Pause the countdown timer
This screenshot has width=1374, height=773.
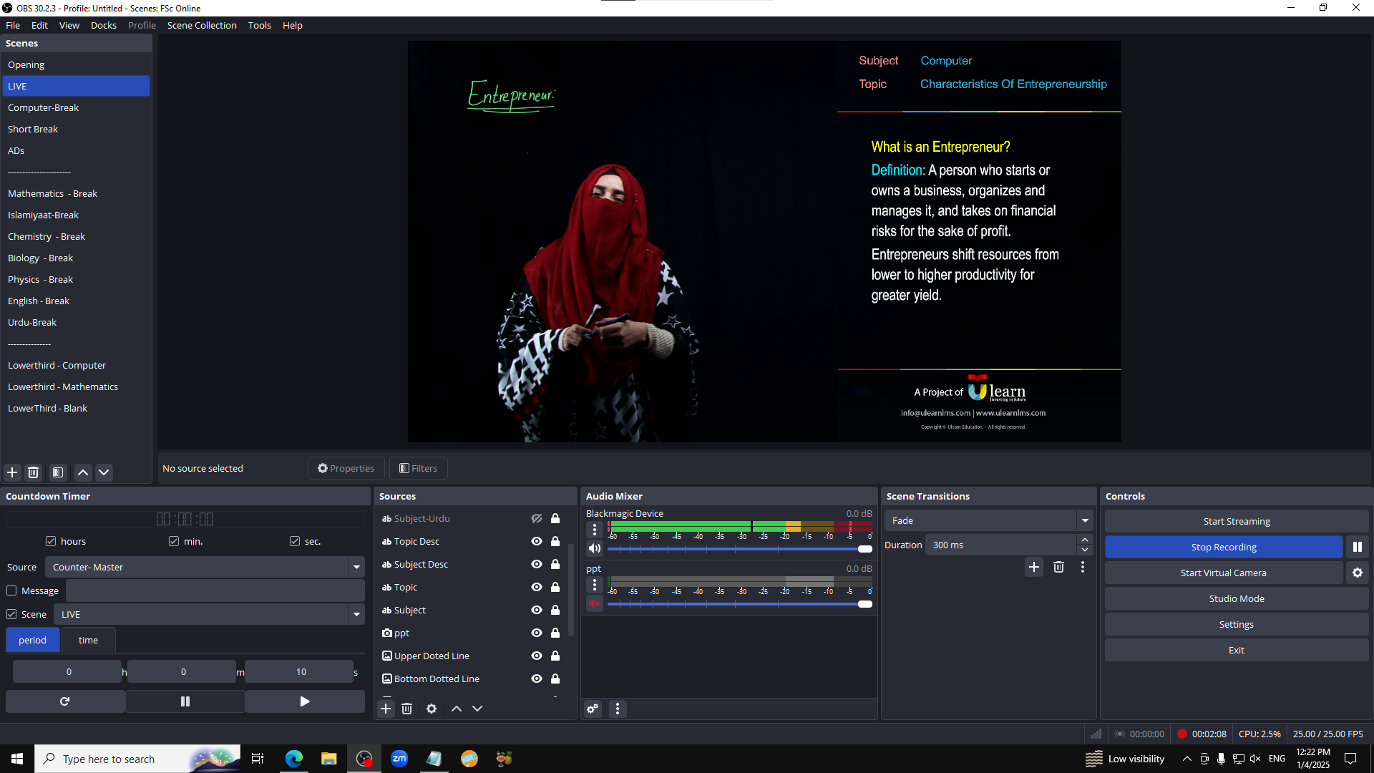[185, 701]
